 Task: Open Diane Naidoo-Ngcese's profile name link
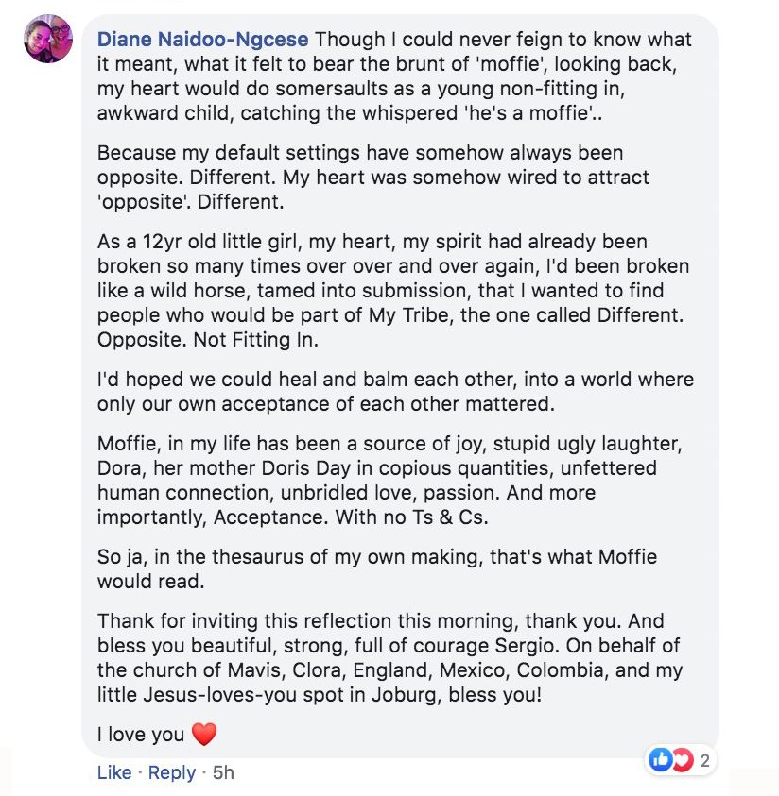203,41
